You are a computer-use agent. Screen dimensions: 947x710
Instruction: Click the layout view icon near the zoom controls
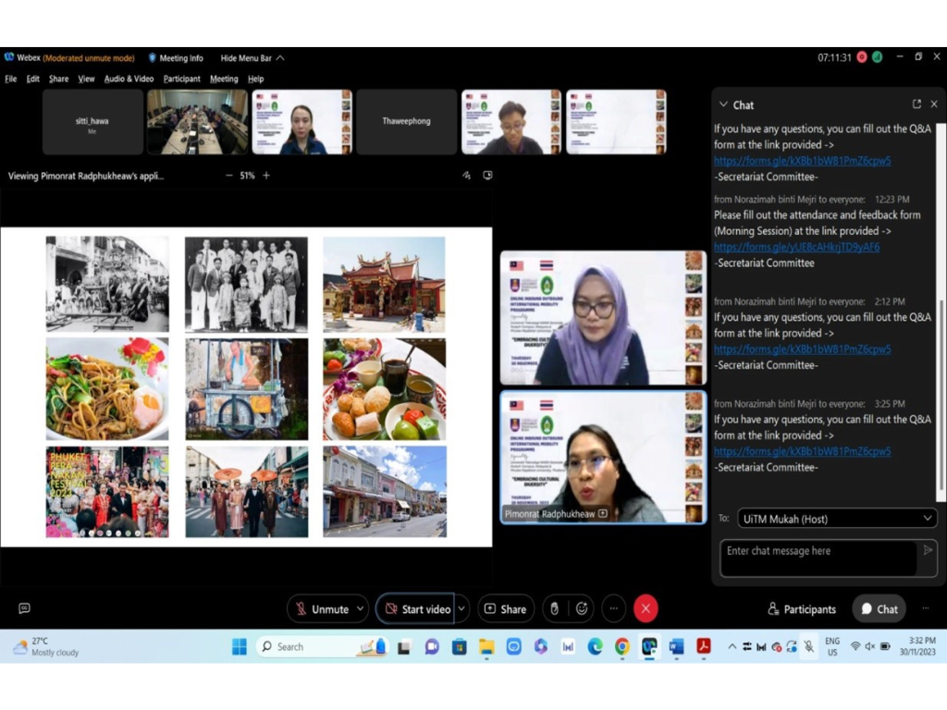[x=487, y=175]
